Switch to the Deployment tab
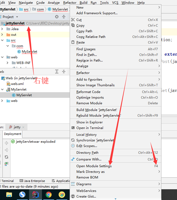 (12, 134)
